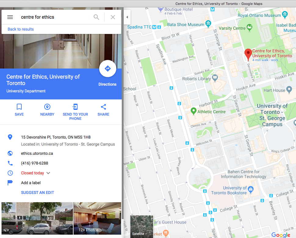The image size is (296, 238).
Task: Collapse the side panel with arrow toggle
Action: pyautogui.click(x=127, y=17)
